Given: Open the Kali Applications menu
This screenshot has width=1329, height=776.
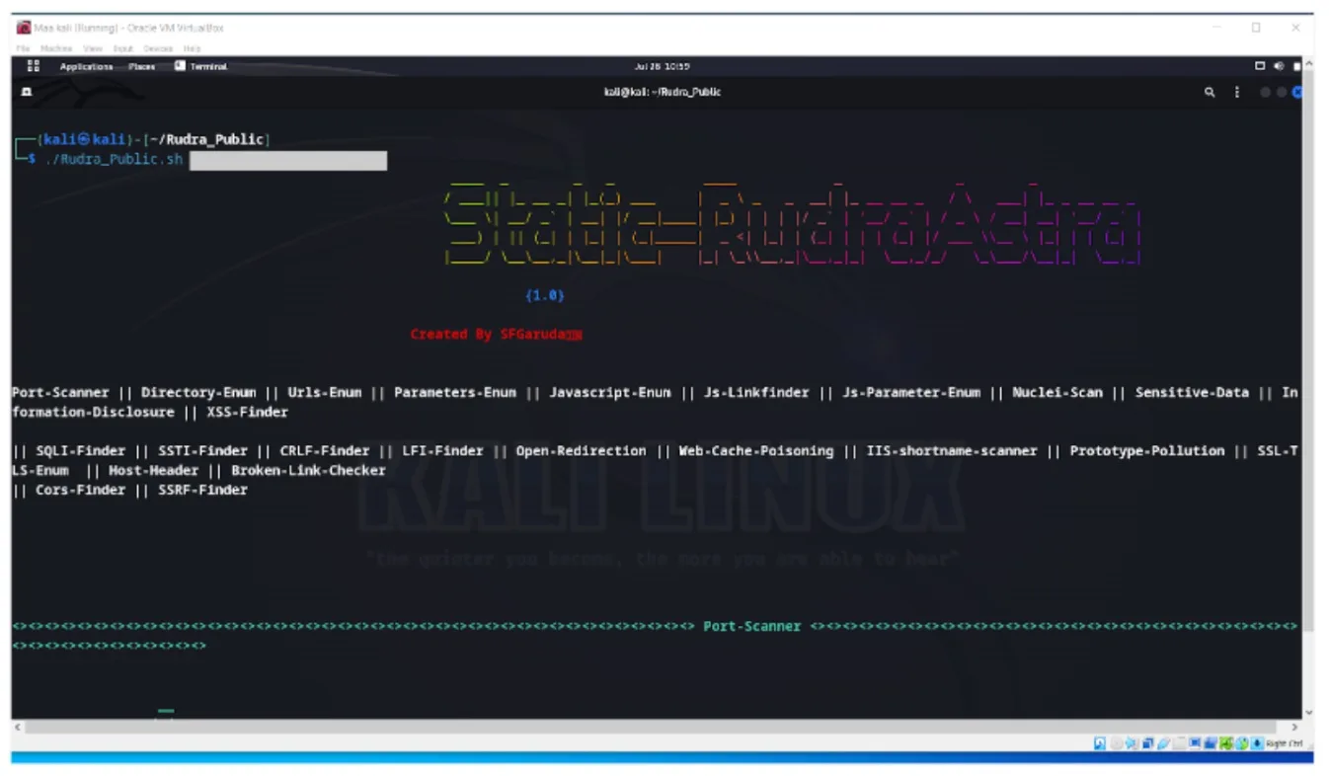Looking at the screenshot, I should pyautogui.click(x=87, y=66).
